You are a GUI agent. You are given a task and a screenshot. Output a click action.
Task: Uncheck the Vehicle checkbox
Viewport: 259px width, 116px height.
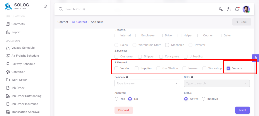tap(228, 68)
